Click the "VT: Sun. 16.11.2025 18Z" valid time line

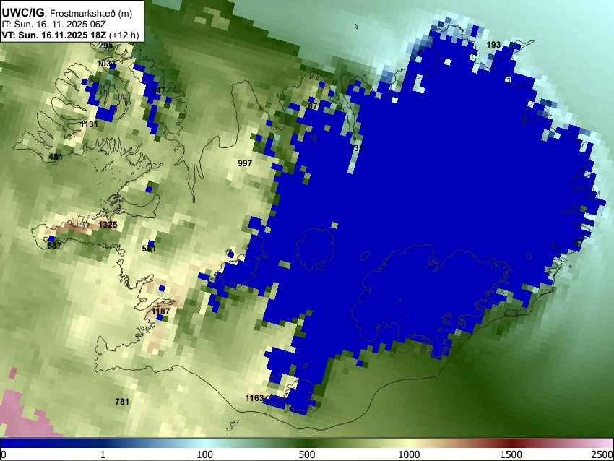[x=70, y=35]
